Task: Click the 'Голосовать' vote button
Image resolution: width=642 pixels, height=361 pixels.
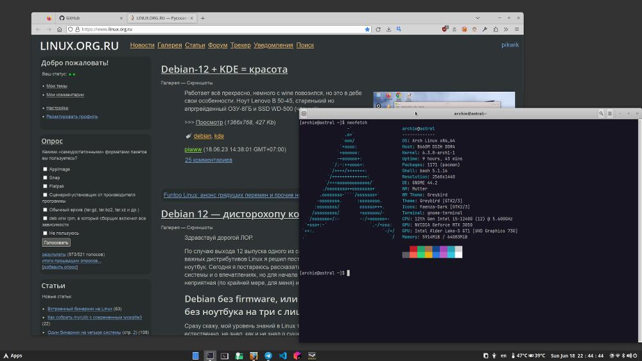Action: click(56, 242)
